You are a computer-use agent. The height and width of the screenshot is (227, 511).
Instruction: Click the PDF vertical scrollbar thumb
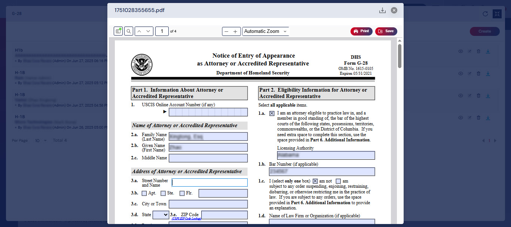400,56
